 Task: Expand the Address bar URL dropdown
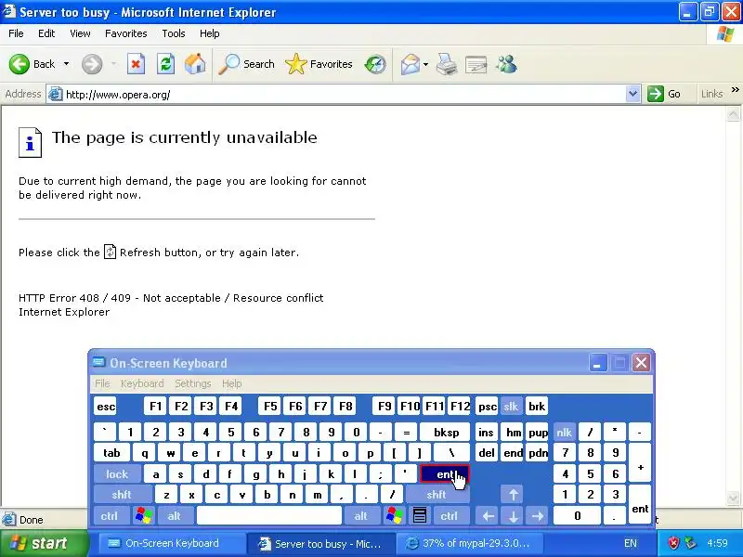[x=633, y=94]
